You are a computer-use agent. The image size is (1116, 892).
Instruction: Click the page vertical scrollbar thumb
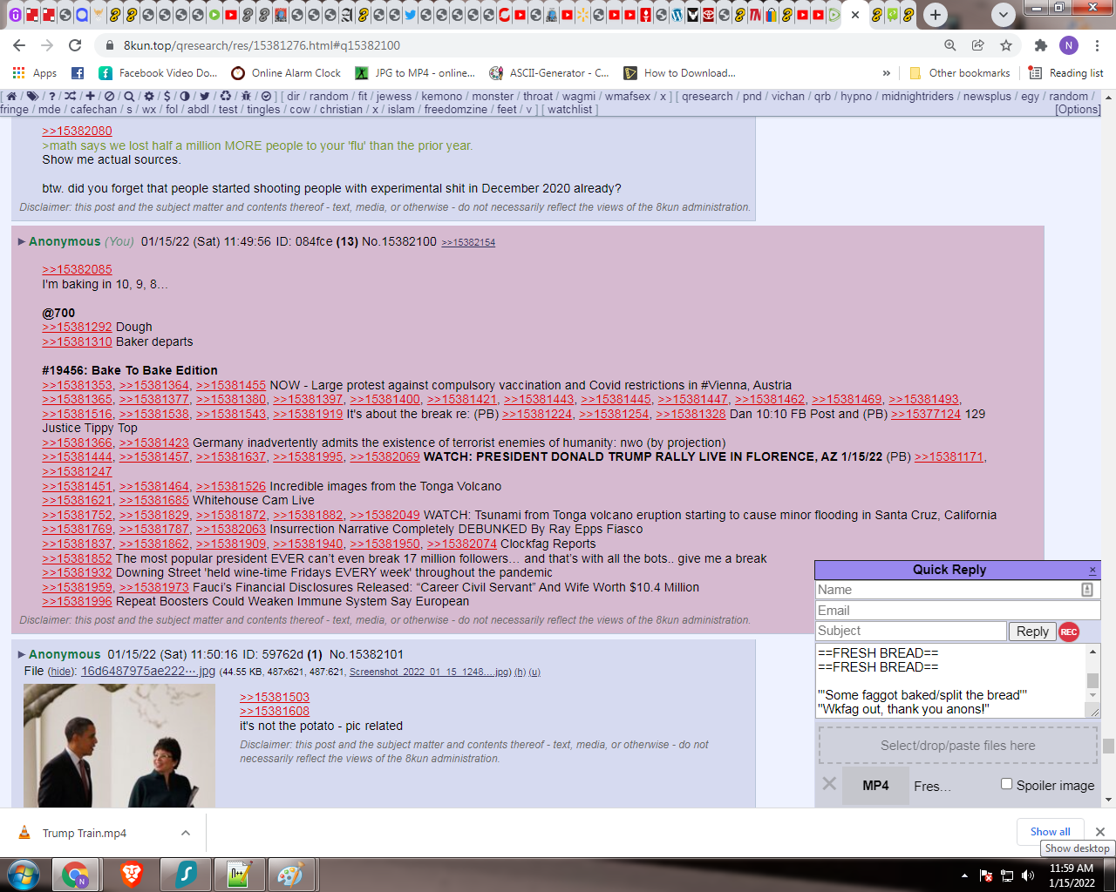coord(1108,746)
